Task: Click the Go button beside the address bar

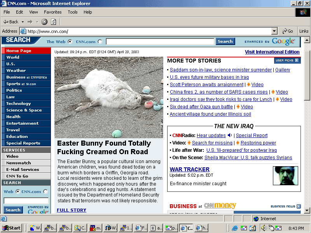Action: tap(288, 31)
